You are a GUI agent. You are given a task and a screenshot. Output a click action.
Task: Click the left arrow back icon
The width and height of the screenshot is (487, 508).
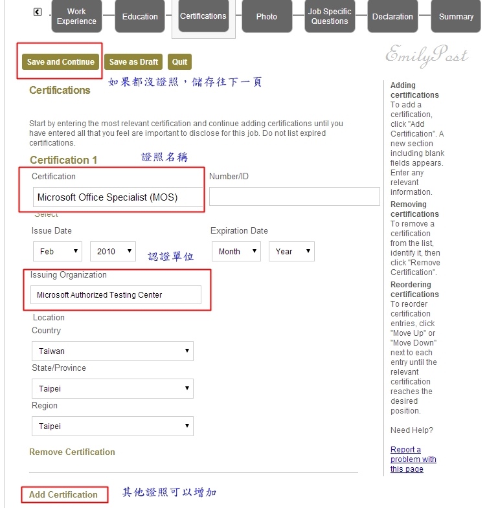[x=38, y=12]
